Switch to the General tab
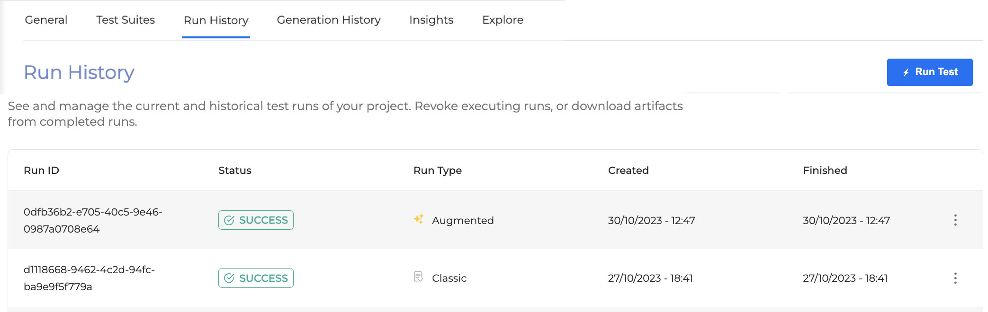The width and height of the screenshot is (988, 312). (46, 20)
